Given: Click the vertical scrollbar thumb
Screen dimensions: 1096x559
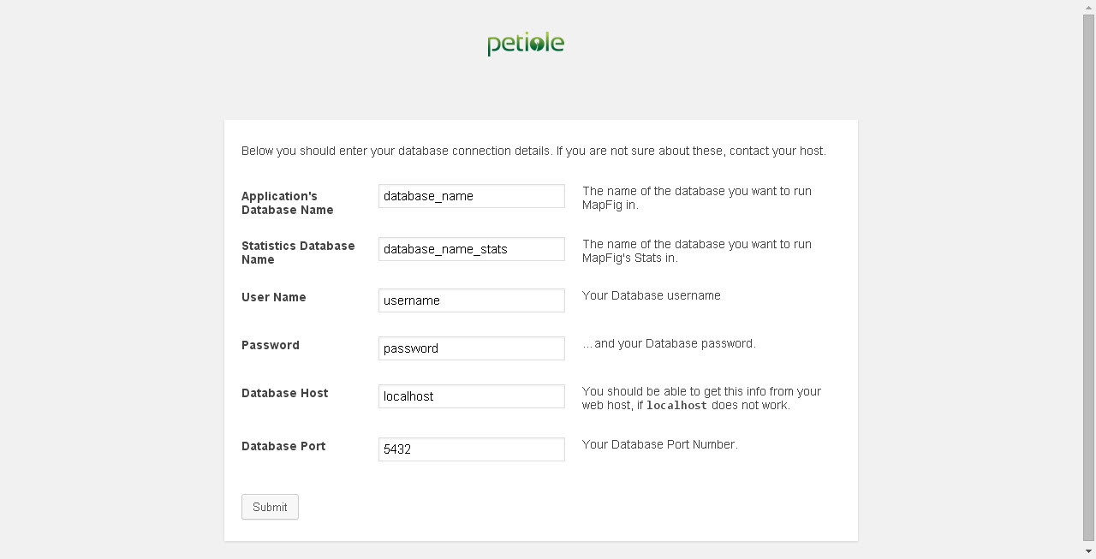Looking at the screenshot, I should (1088, 274).
